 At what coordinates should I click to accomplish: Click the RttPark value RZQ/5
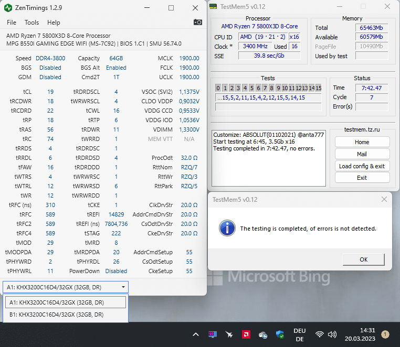click(x=189, y=186)
